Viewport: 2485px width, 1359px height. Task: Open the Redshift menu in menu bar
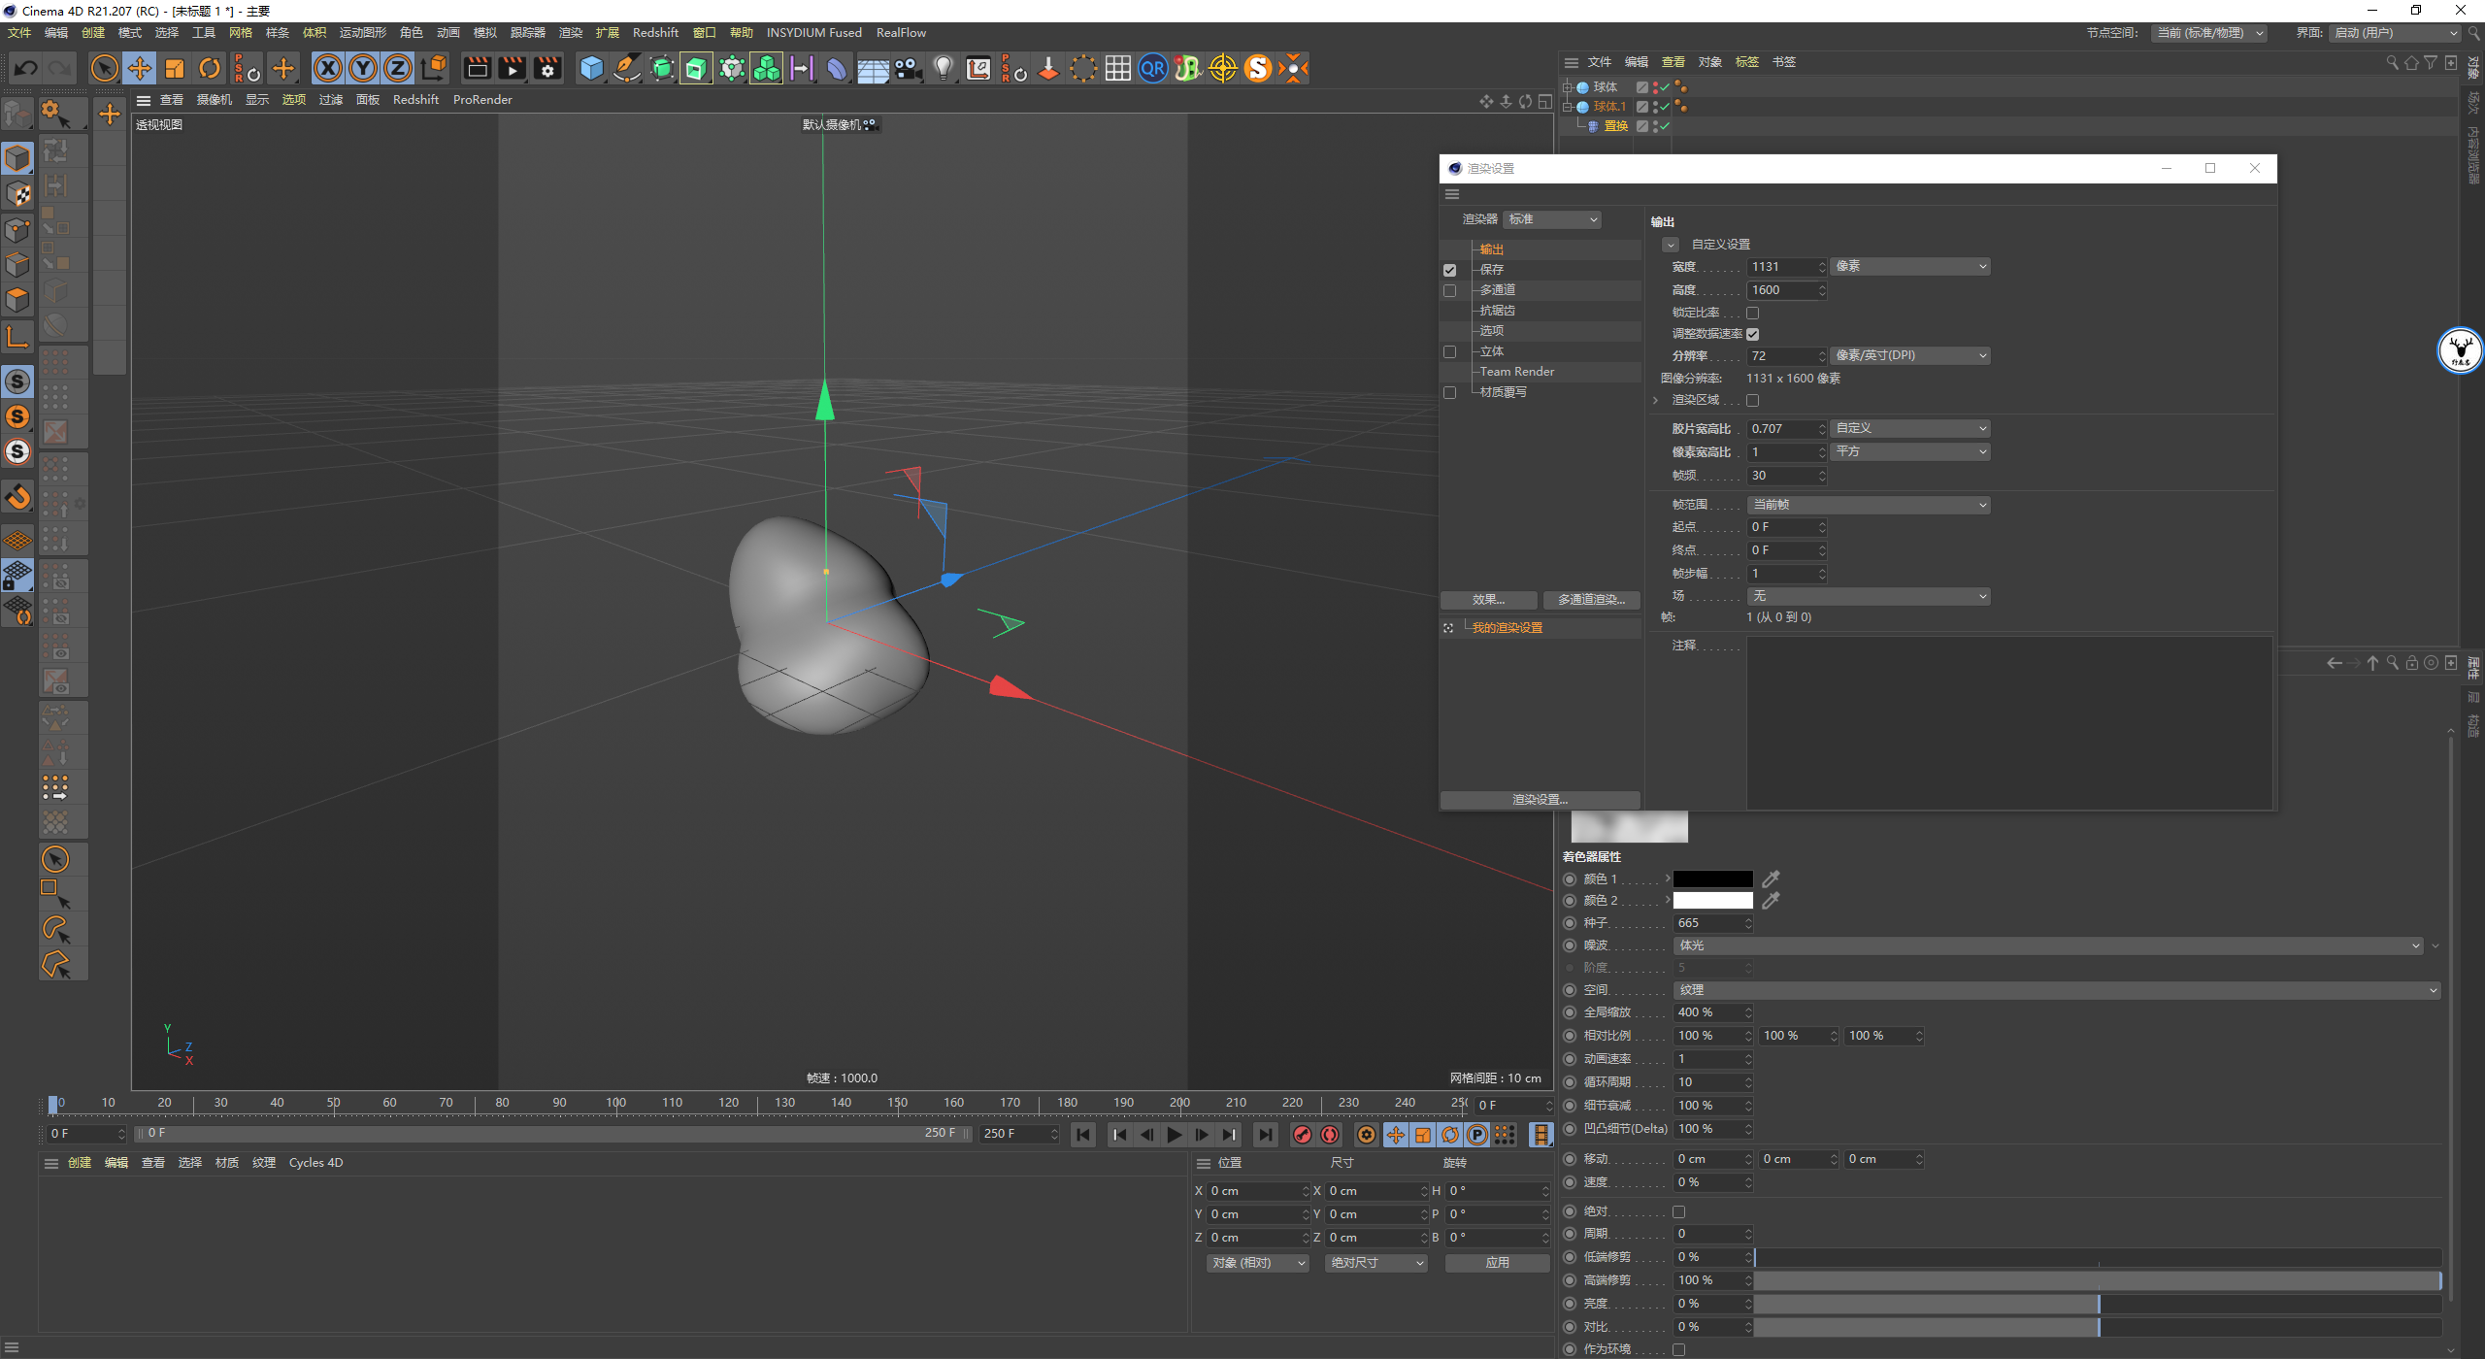coord(655,32)
